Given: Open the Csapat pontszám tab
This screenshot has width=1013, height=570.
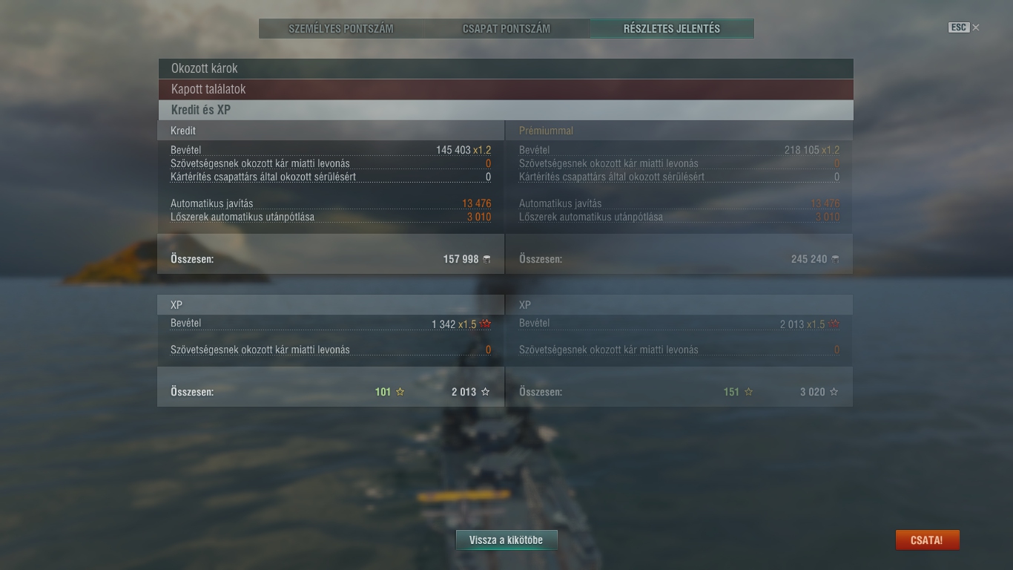Looking at the screenshot, I should [x=506, y=29].
